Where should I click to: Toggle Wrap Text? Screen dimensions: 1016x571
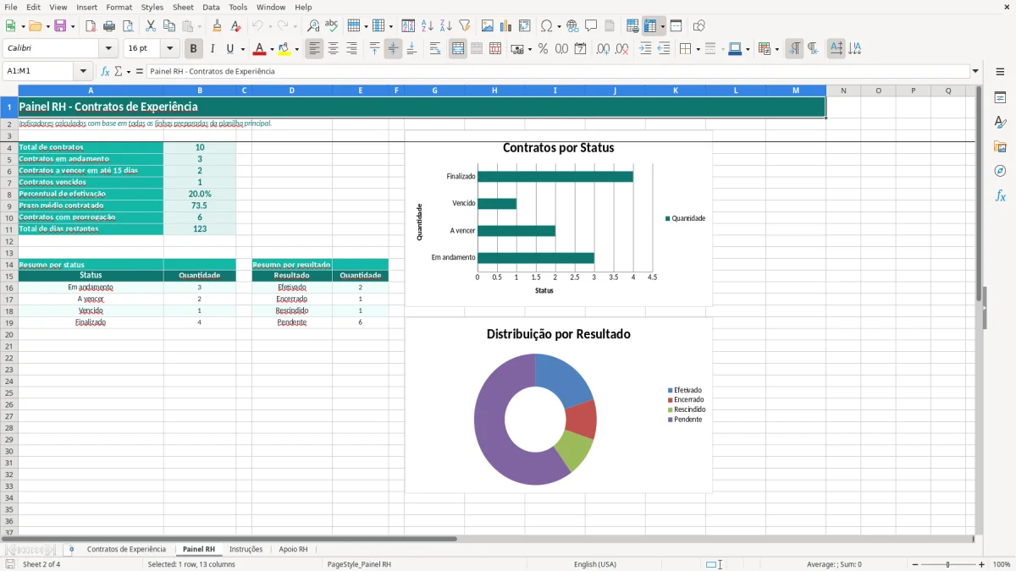click(435, 49)
